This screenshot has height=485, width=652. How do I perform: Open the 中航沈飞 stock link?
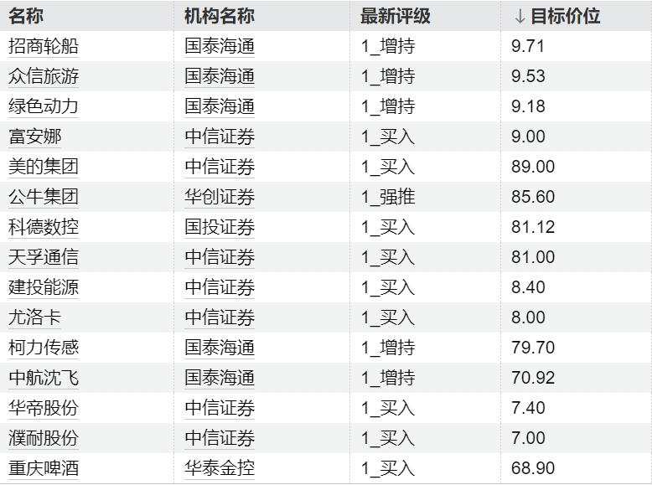point(44,378)
